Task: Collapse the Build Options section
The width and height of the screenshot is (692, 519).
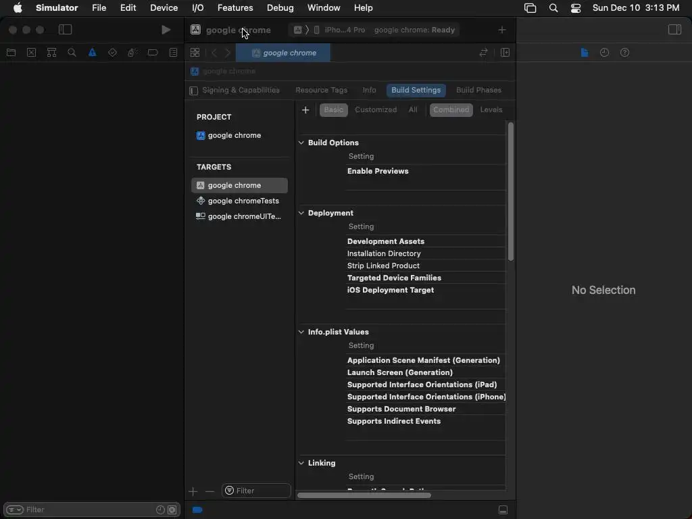Action: pyautogui.click(x=301, y=143)
